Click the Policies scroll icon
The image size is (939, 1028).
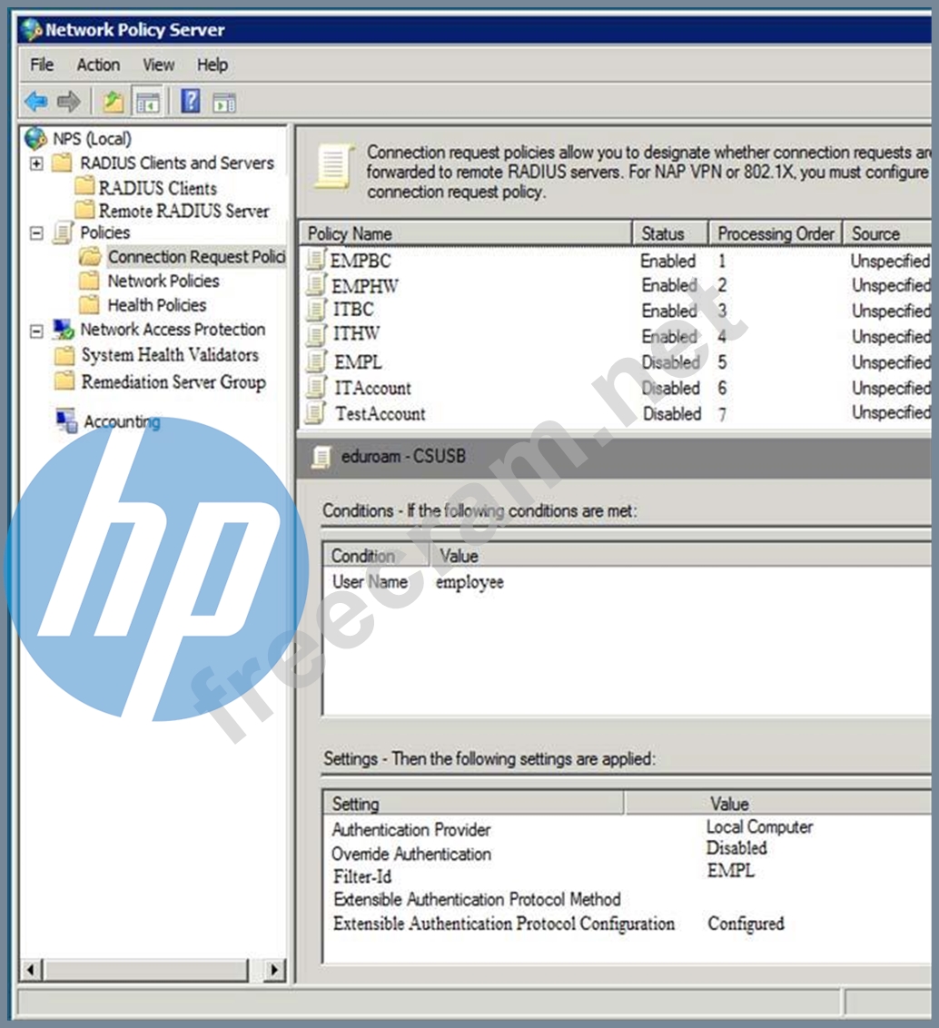[63, 232]
